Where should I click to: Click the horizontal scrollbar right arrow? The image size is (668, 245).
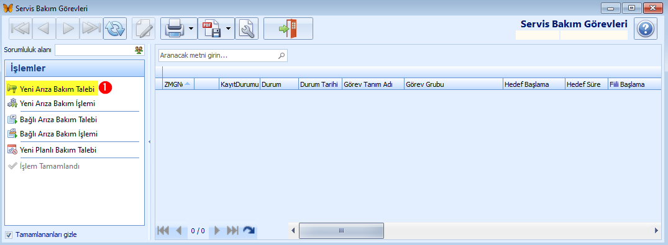click(x=656, y=231)
